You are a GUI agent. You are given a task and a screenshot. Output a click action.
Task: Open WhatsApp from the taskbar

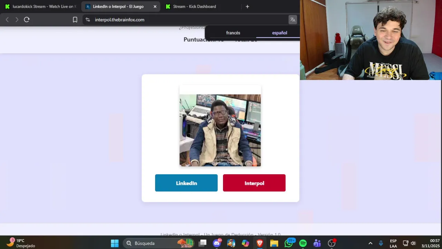(x=288, y=243)
